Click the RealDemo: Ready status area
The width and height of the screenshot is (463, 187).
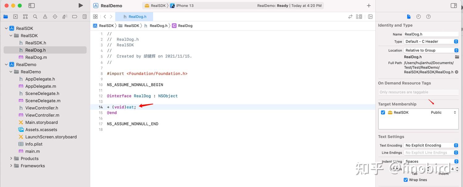[x=289, y=6]
